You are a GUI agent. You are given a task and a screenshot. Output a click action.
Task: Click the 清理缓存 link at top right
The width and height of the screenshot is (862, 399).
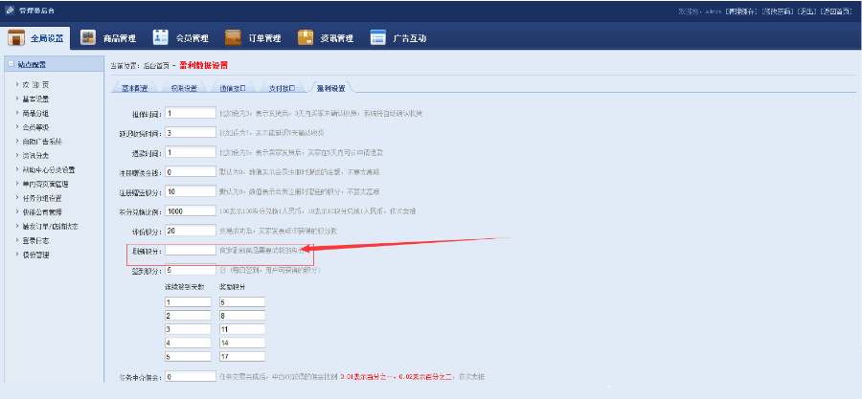[741, 11]
